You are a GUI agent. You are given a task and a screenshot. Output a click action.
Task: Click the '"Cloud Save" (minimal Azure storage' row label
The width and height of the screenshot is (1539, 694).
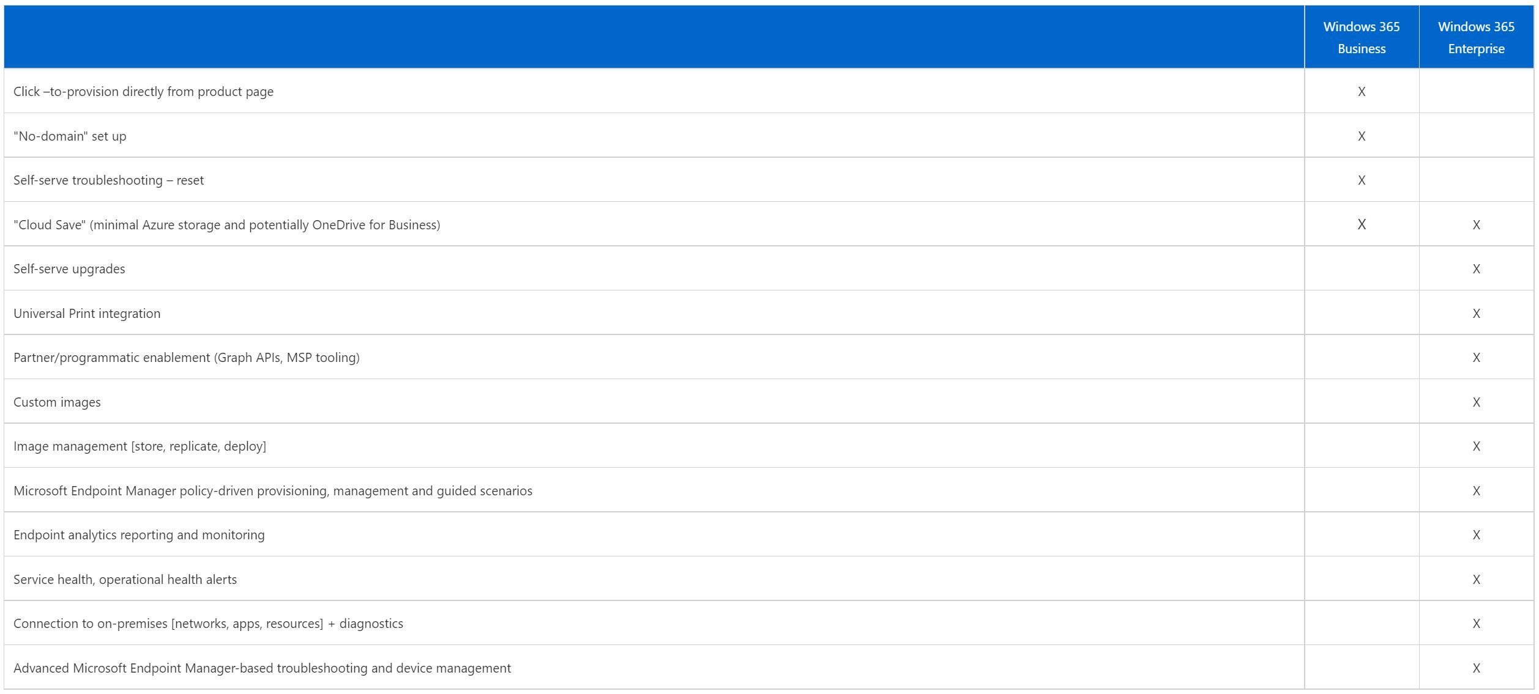(x=226, y=224)
